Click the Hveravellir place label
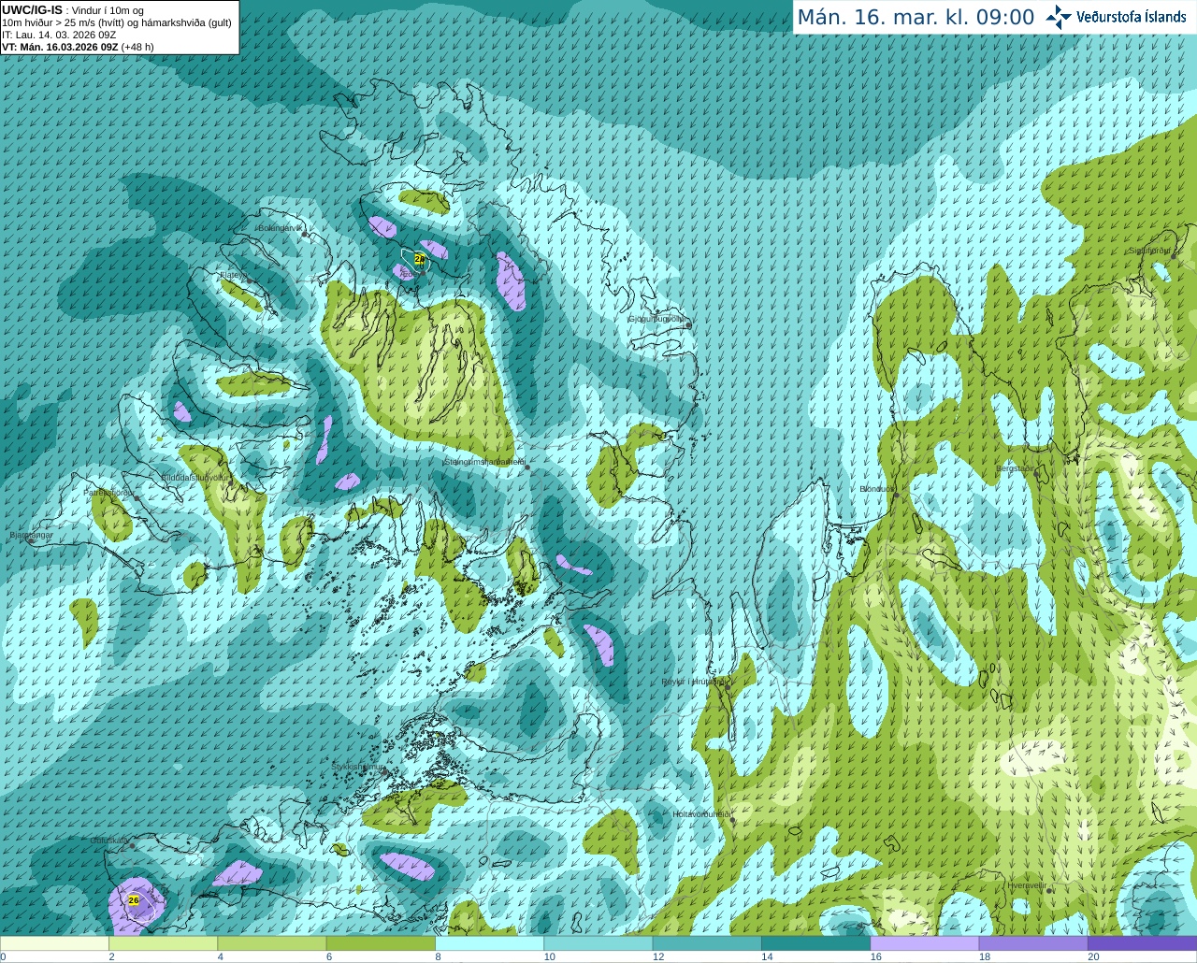This screenshot has width=1197, height=963. point(1027,884)
